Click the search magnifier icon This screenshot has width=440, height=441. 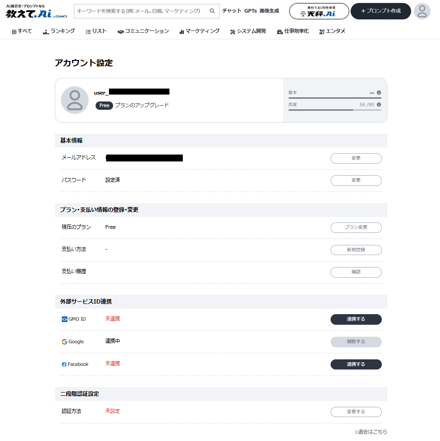click(x=212, y=11)
